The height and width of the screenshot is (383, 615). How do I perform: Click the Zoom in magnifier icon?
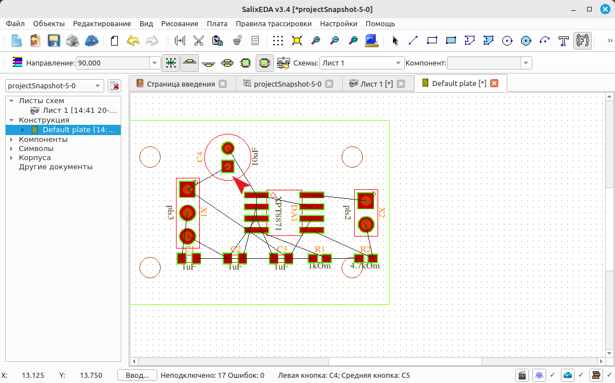coord(315,40)
